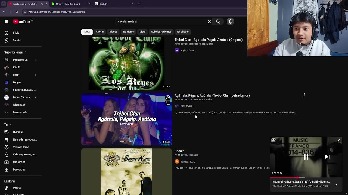This screenshot has width=348, height=195.
Task: Expand Mostrar más subscriptions list
Action: click(21, 112)
